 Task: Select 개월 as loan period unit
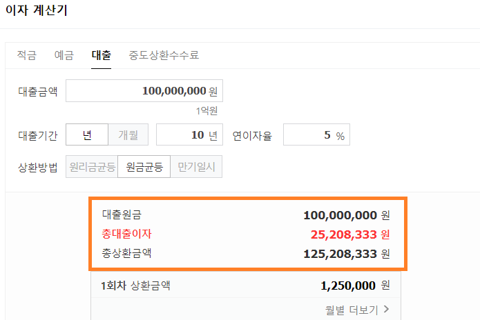[x=128, y=134]
